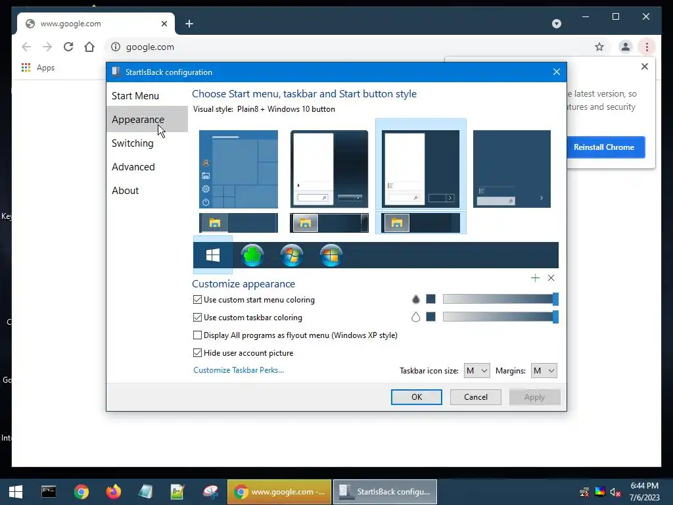This screenshot has height=505, width=673.
Task: Select the green clover start button orb
Action: click(252, 255)
